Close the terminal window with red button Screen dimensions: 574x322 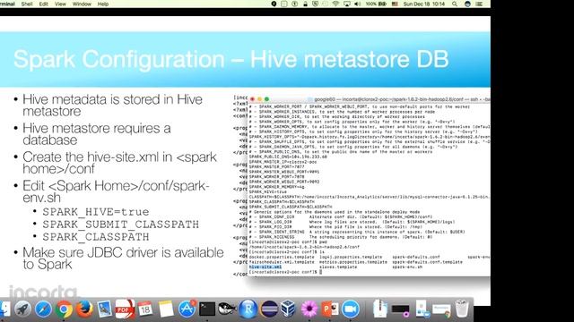click(252, 99)
